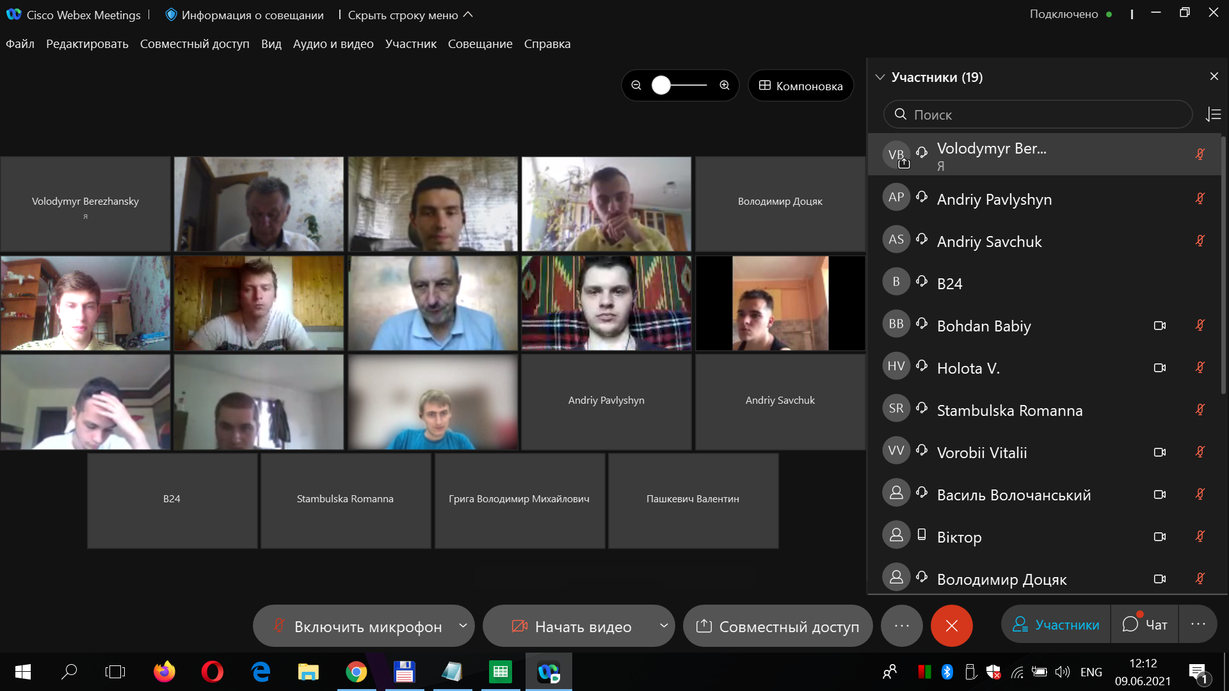Toggle the Участники panel button
1229x691 pixels.
click(1056, 624)
